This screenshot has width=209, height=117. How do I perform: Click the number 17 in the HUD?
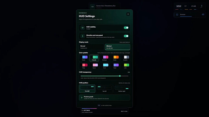(185, 6)
